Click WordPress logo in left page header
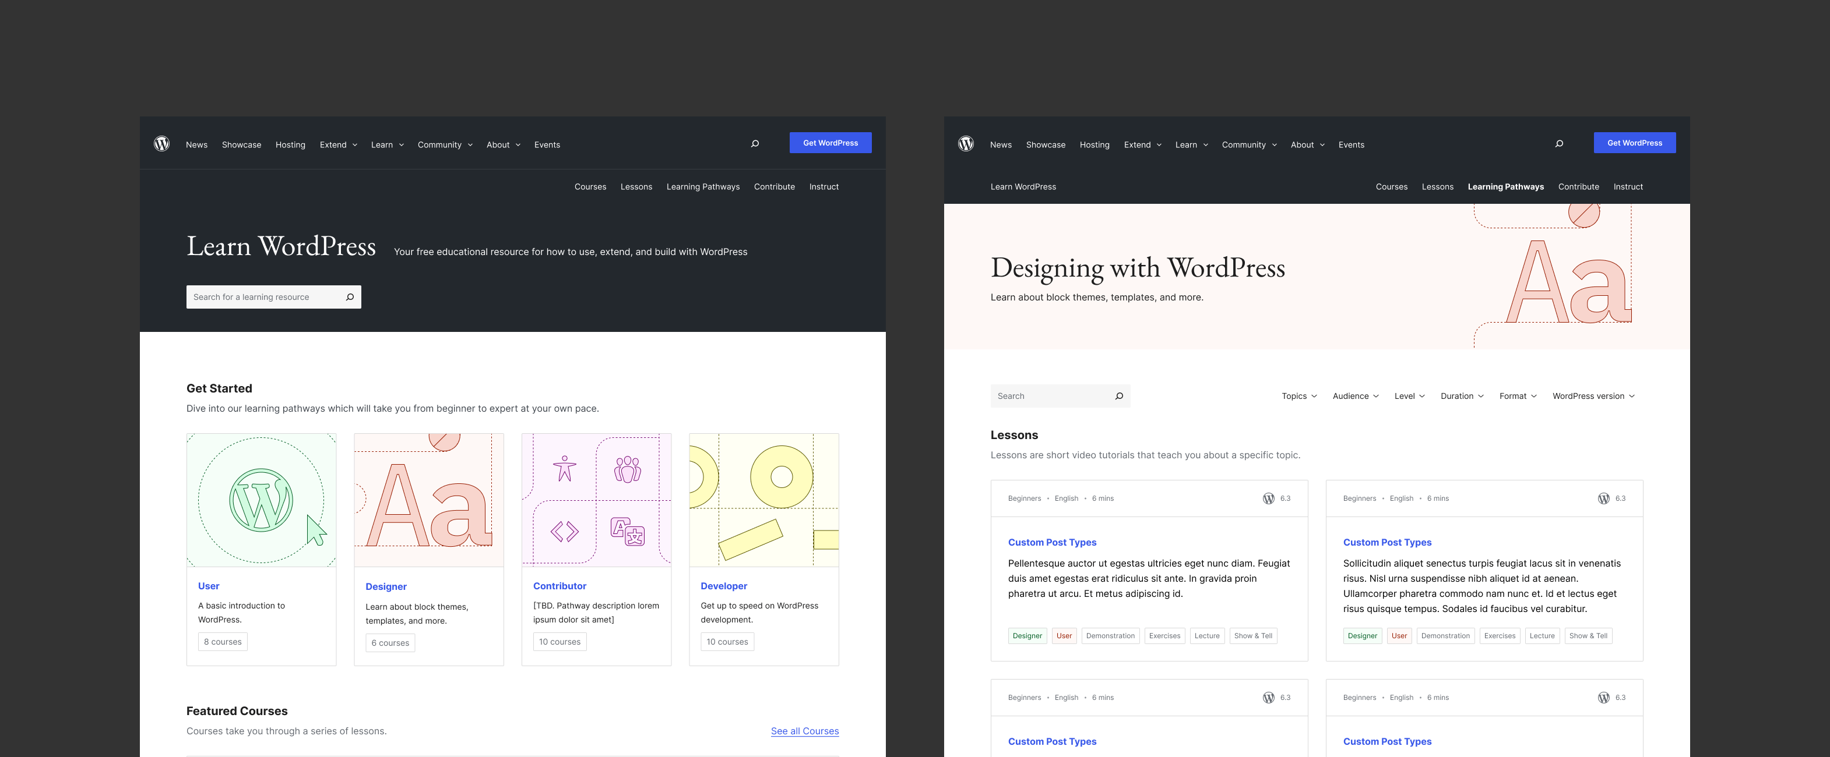 pyautogui.click(x=162, y=143)
